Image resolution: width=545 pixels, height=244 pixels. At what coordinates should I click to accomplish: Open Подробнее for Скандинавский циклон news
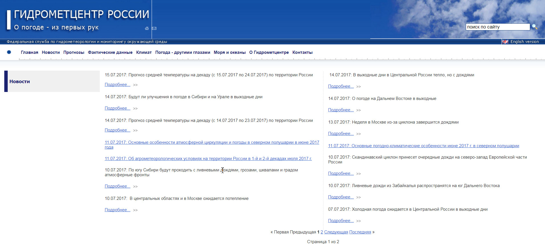341,173
